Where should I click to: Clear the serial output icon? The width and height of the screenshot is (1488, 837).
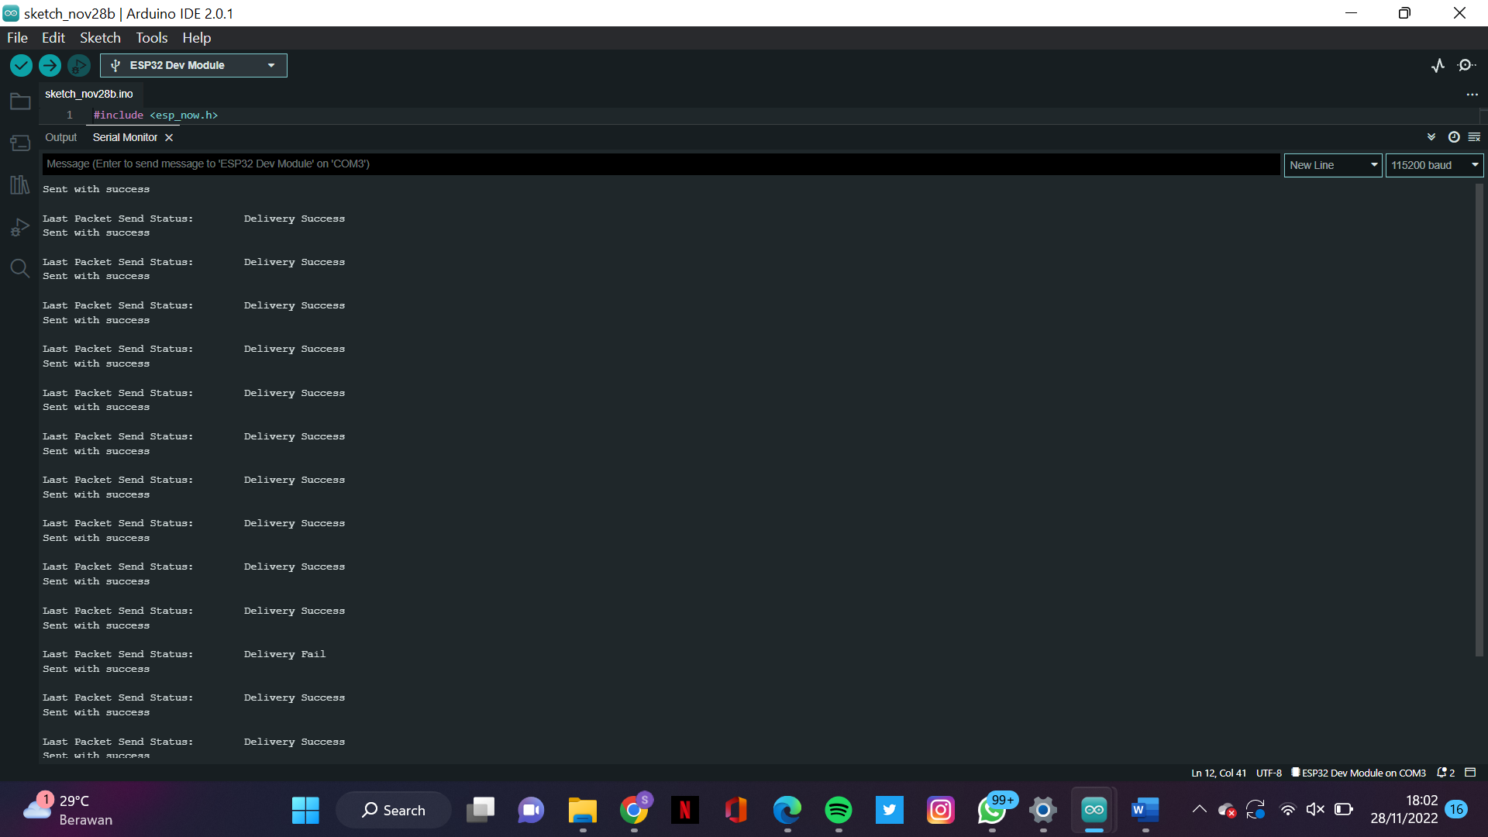tap(1474, 137)
